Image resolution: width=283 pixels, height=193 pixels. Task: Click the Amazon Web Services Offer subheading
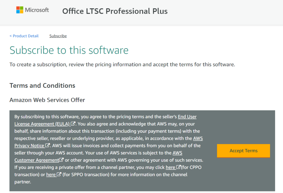pos(47,100)
